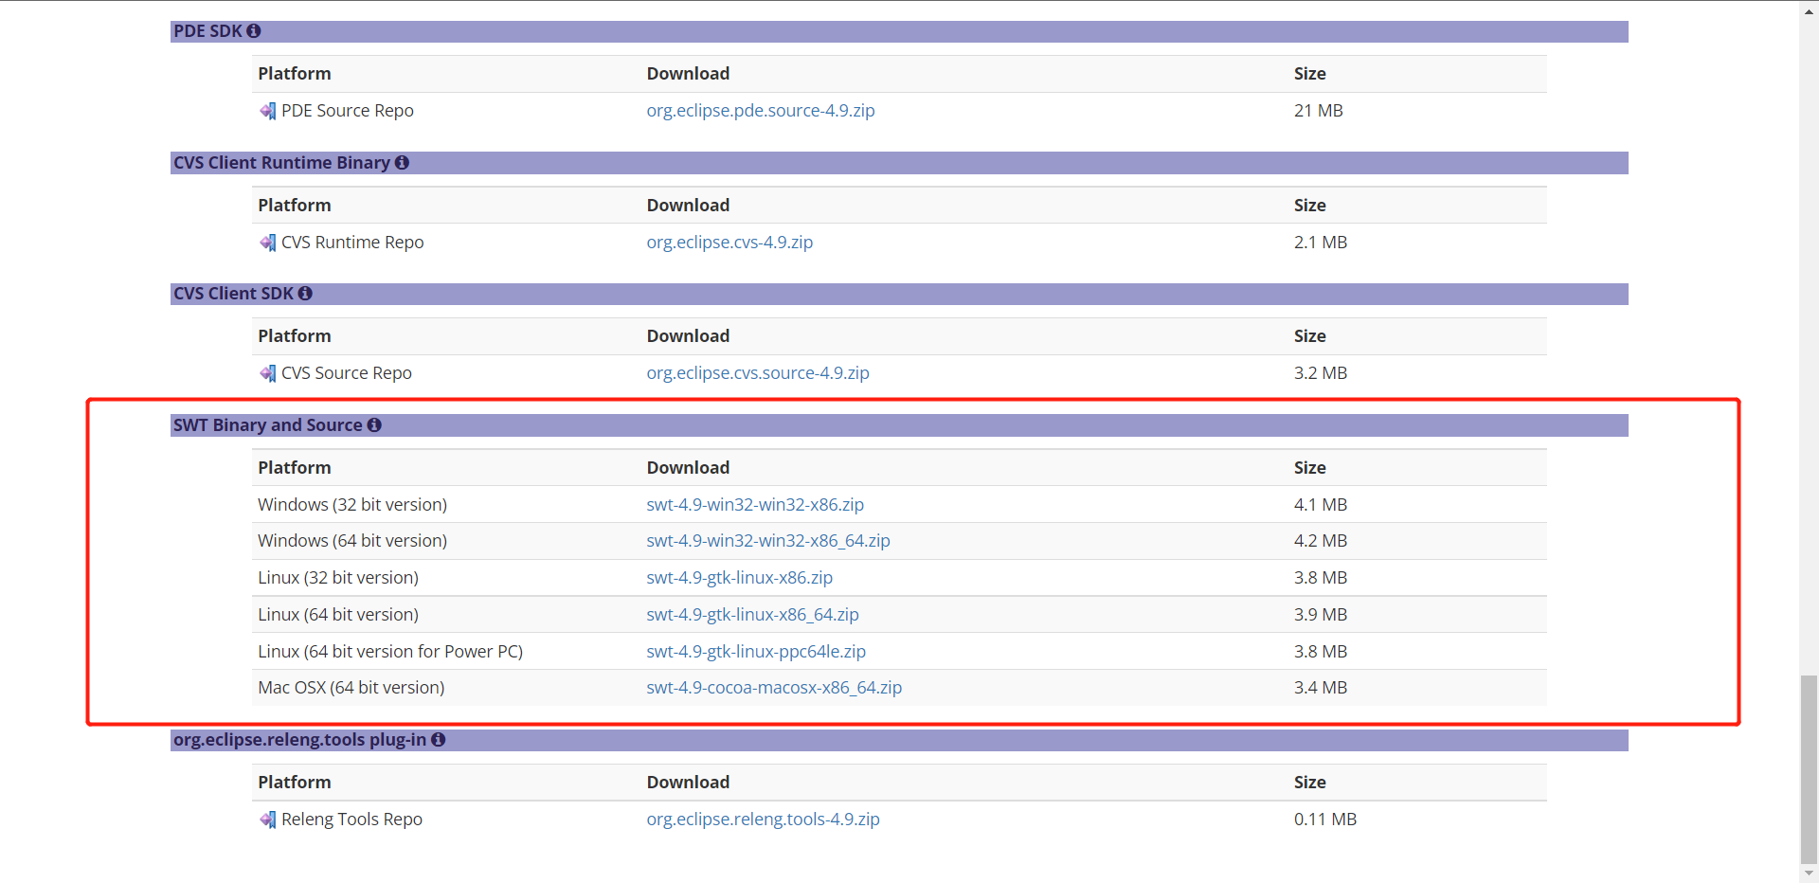Click the Linux (32 bit version) cell

pyautogui.click(x=338, y=578)
